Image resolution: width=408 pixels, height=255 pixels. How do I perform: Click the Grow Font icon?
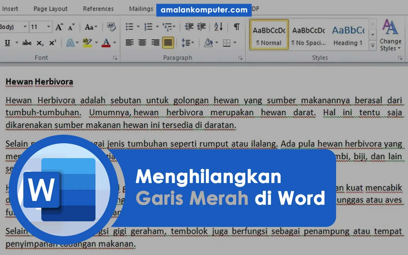click(59, 27)
